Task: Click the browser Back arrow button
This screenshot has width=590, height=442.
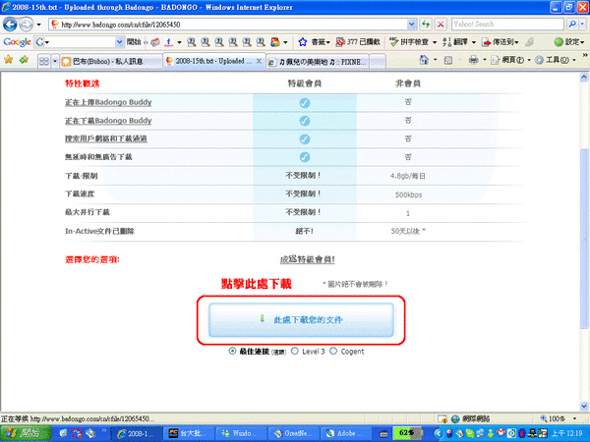Action: tap(10, 25)
